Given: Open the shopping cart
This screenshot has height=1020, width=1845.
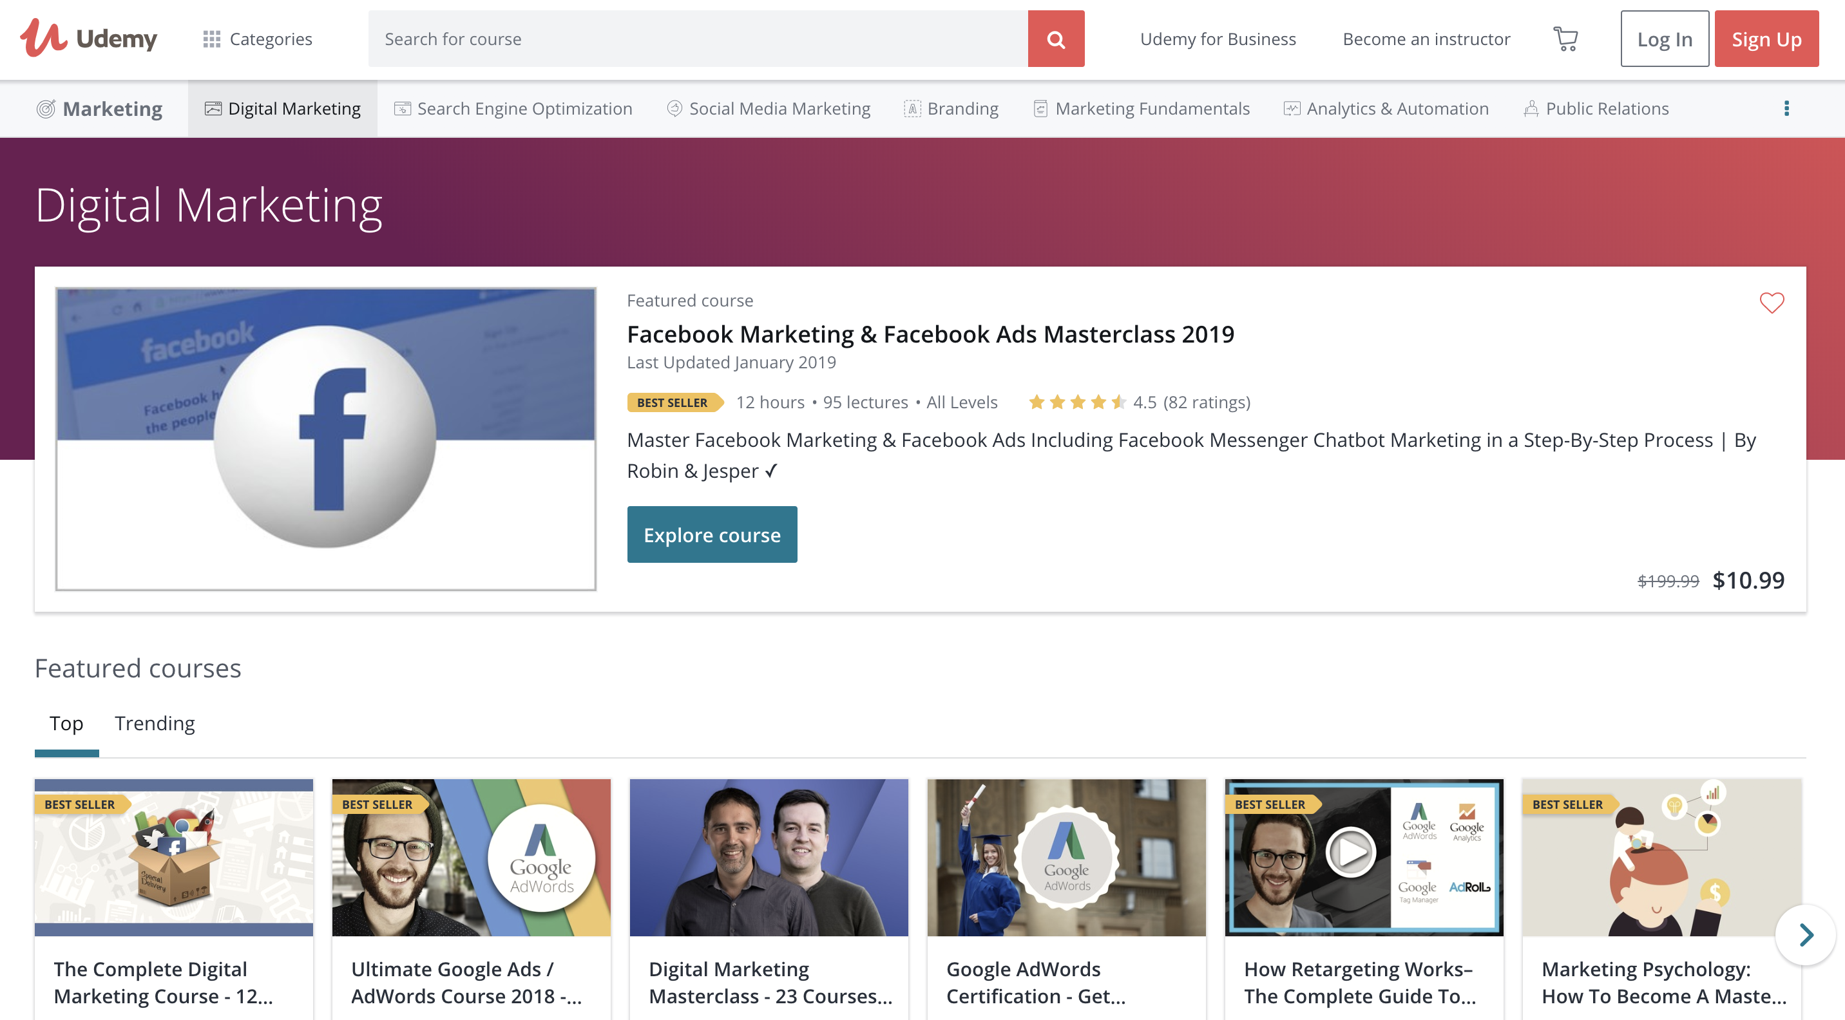Looking at the screenshot, I should click(1565, 39).
